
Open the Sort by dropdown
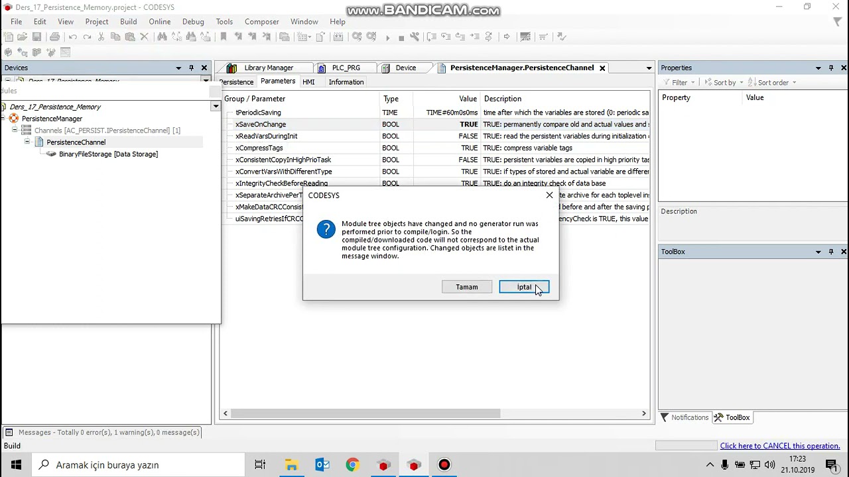point(724,83)
